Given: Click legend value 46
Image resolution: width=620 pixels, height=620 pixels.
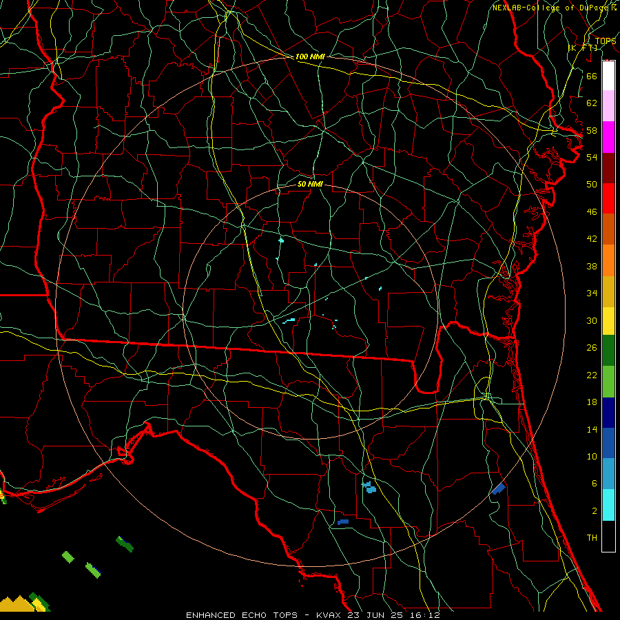Looking at the screenshot, I should [592, 212].
